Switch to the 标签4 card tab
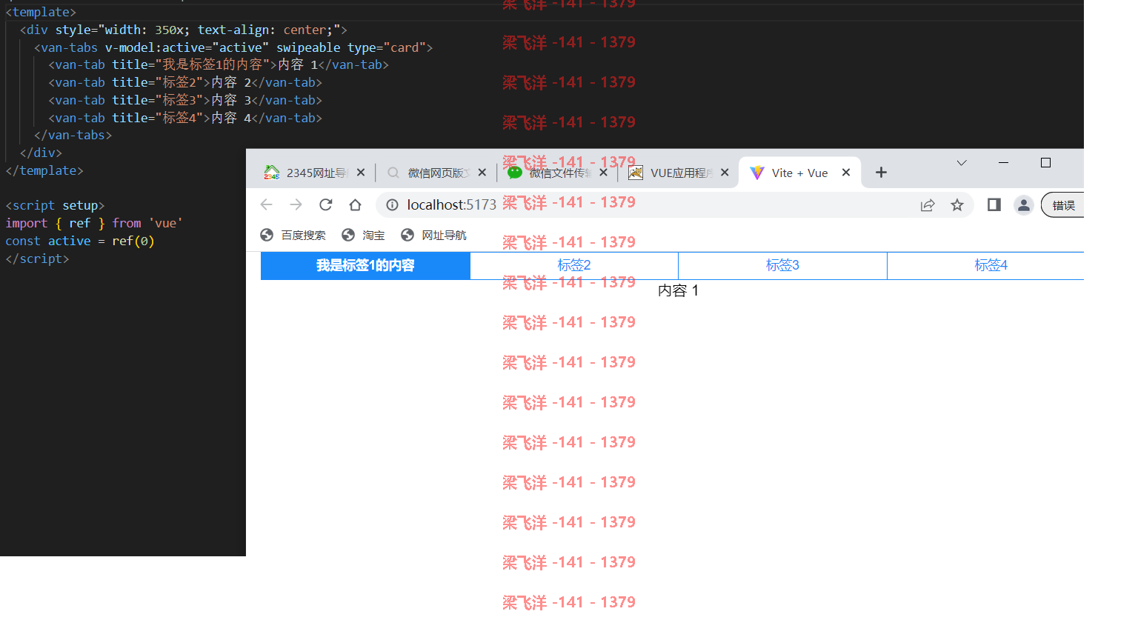 [x=986, y=266]
